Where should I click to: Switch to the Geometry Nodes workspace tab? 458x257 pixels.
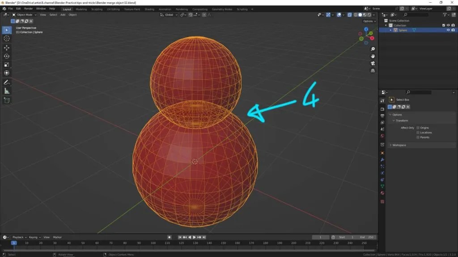[x=222, y=9]
